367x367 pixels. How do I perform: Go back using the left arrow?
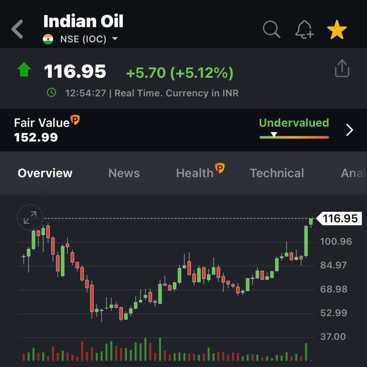[x=17, y=29]
